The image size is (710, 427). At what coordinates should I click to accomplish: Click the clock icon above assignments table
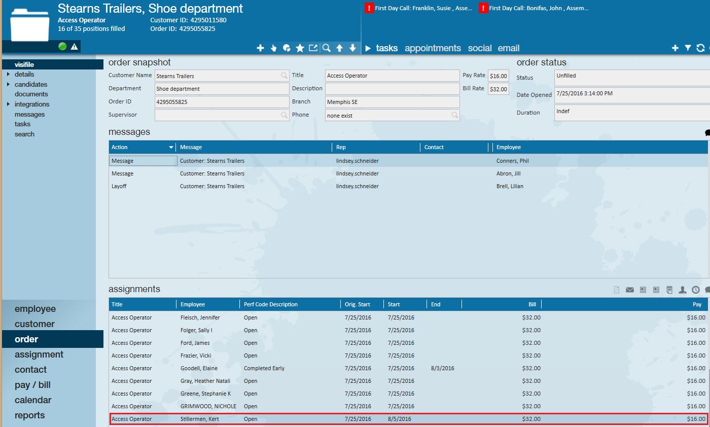tap(696, 290)
